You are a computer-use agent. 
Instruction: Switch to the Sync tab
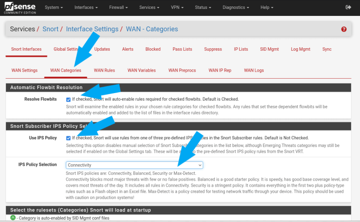[x=327, y=49]
